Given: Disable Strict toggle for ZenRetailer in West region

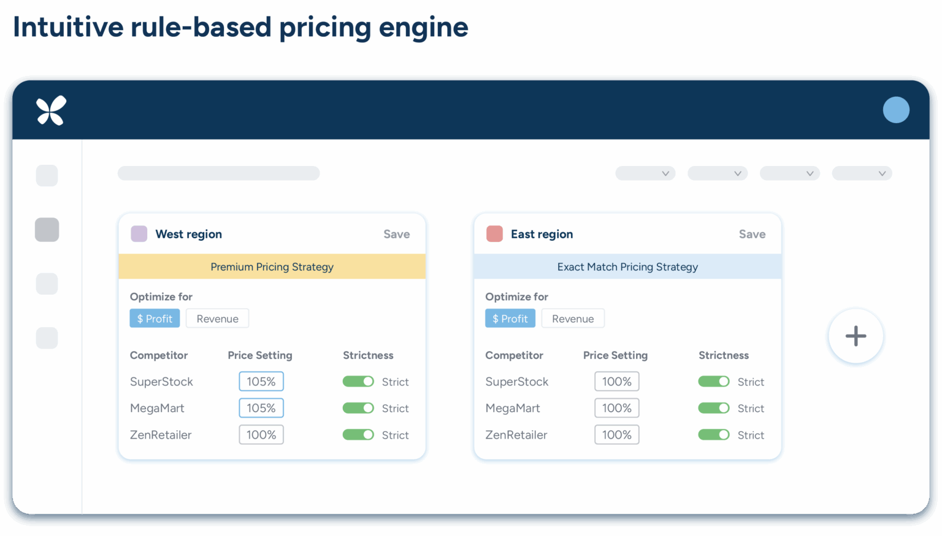Looking at the screenshot, I should [x=358, y=435].
